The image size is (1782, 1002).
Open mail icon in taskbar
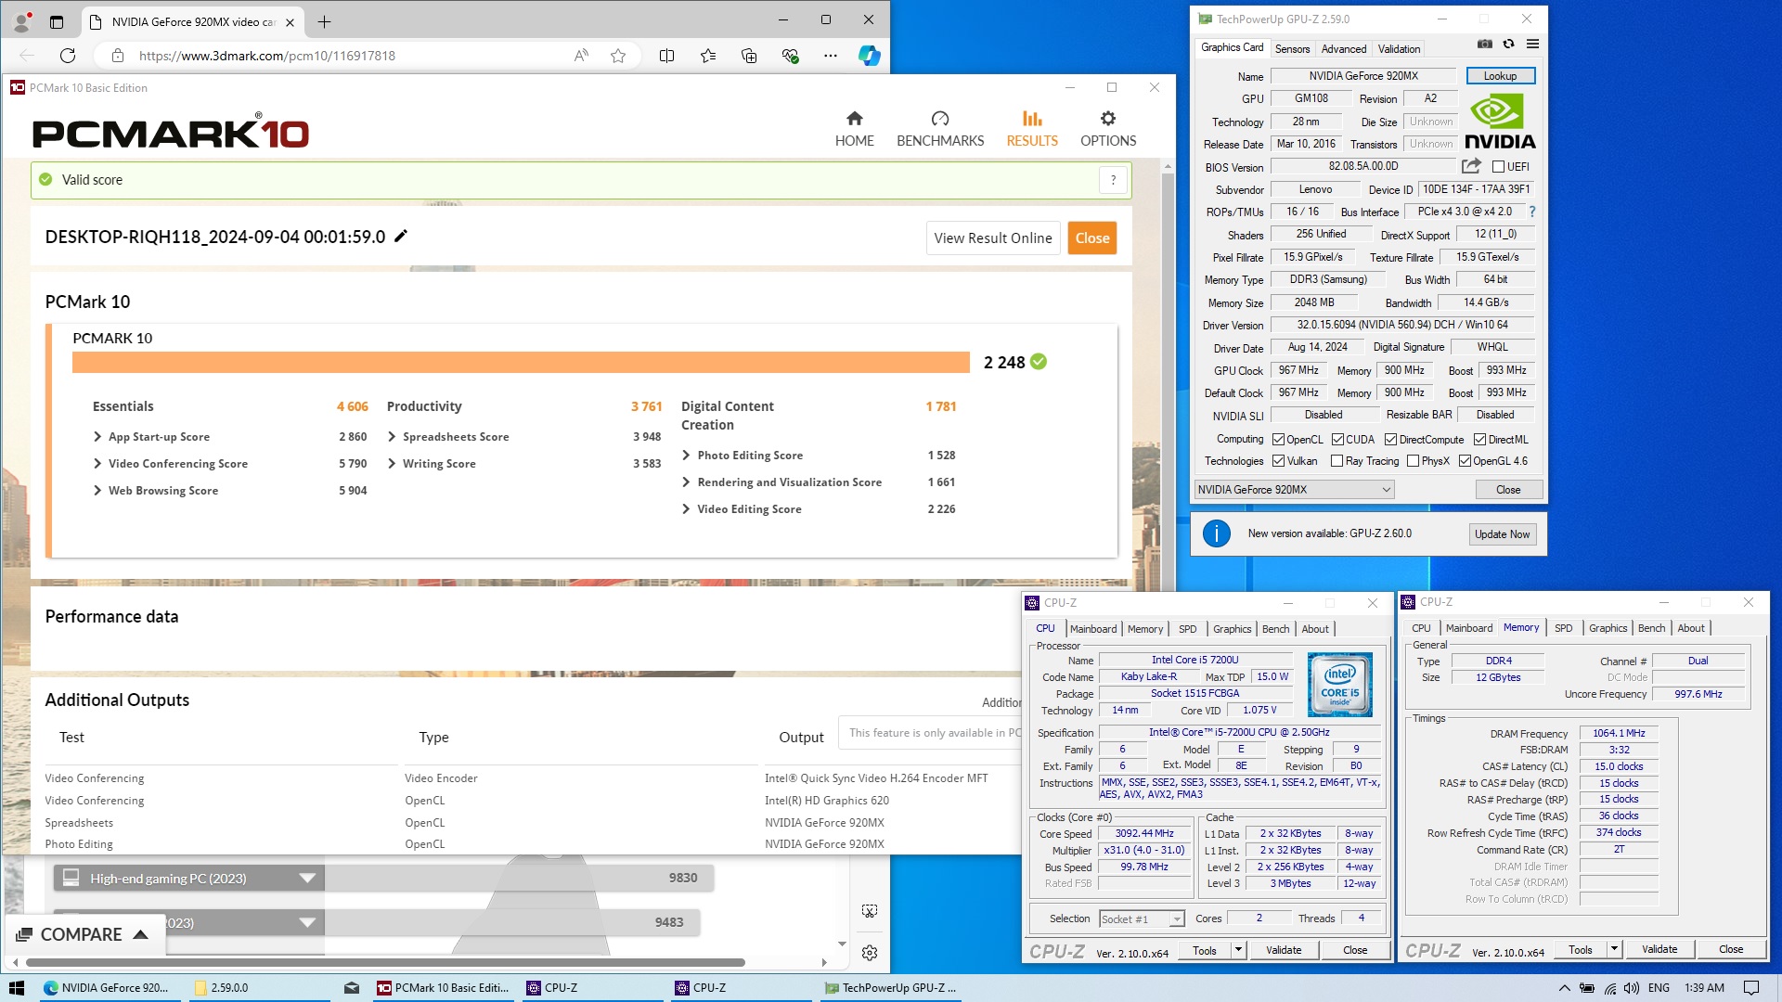point(352,988)
